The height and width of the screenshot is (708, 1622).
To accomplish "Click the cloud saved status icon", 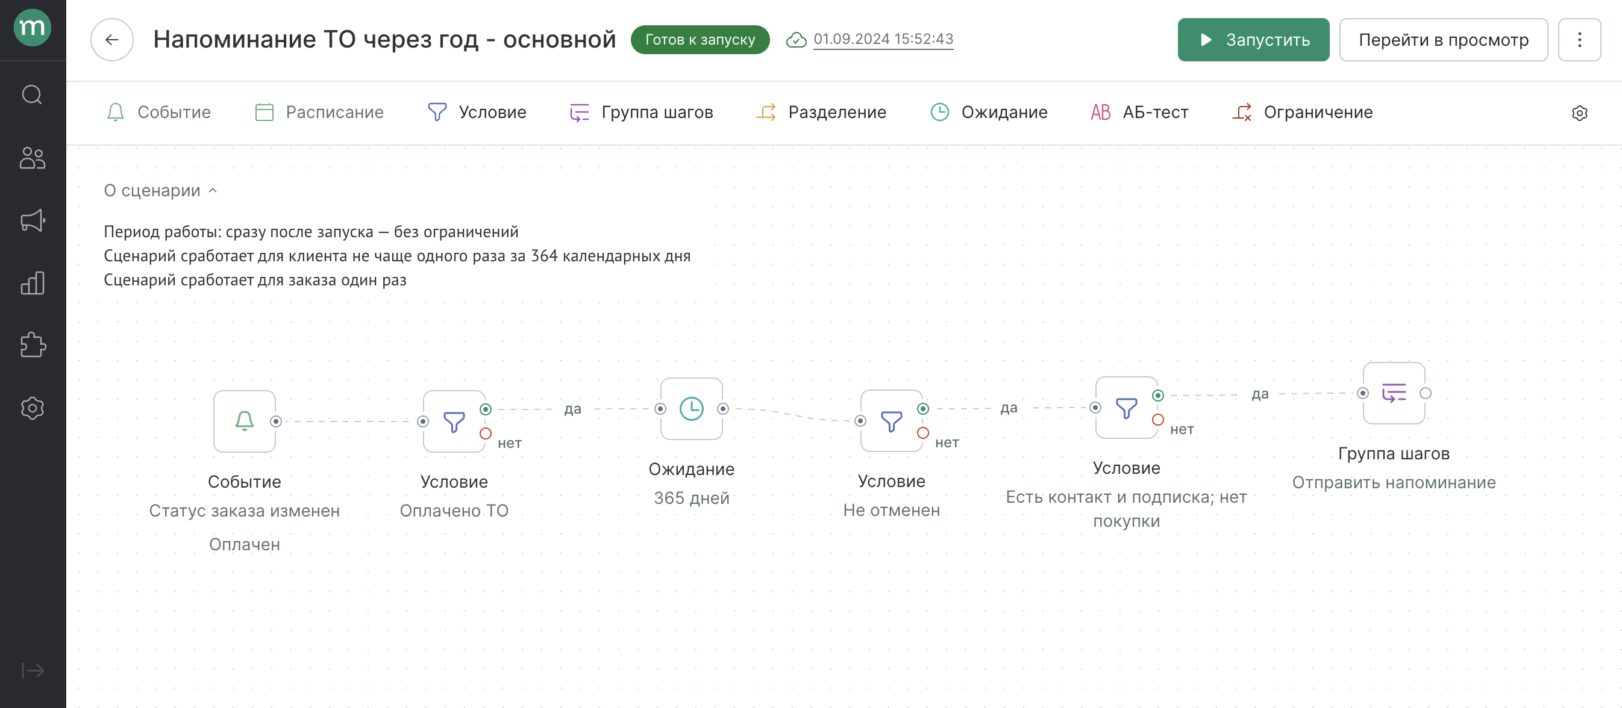I will [796, 40].
